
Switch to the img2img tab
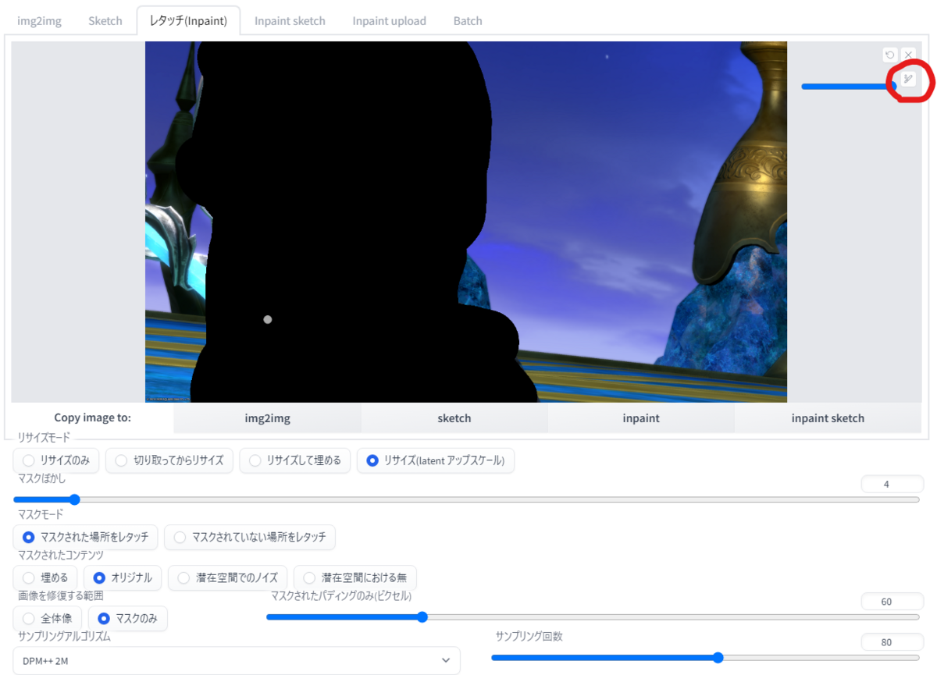(x=39, y=21)
